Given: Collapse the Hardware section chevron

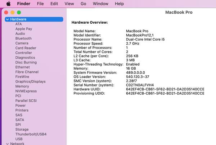Looking at the screenshot, I should pyautogui.click(x=7, y=19).
